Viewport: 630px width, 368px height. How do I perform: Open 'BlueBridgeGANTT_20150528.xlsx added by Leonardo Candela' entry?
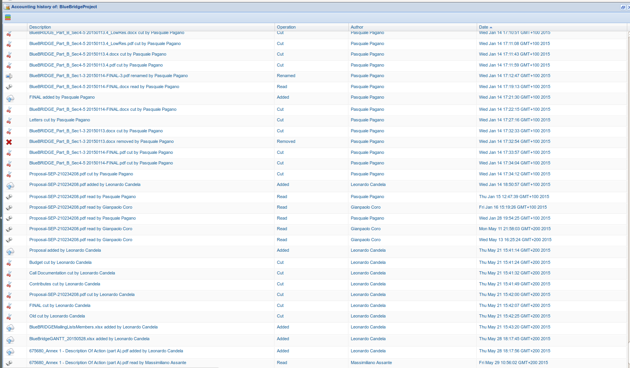pyautogui.click(x=89, y=339)
